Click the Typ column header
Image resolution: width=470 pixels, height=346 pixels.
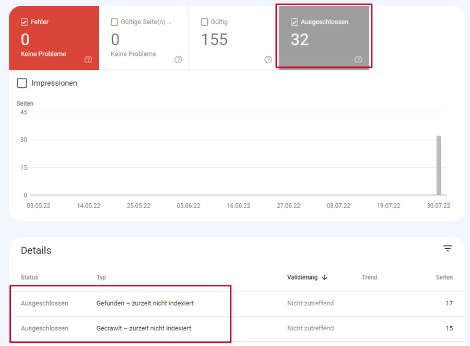[x=101, y=278]
